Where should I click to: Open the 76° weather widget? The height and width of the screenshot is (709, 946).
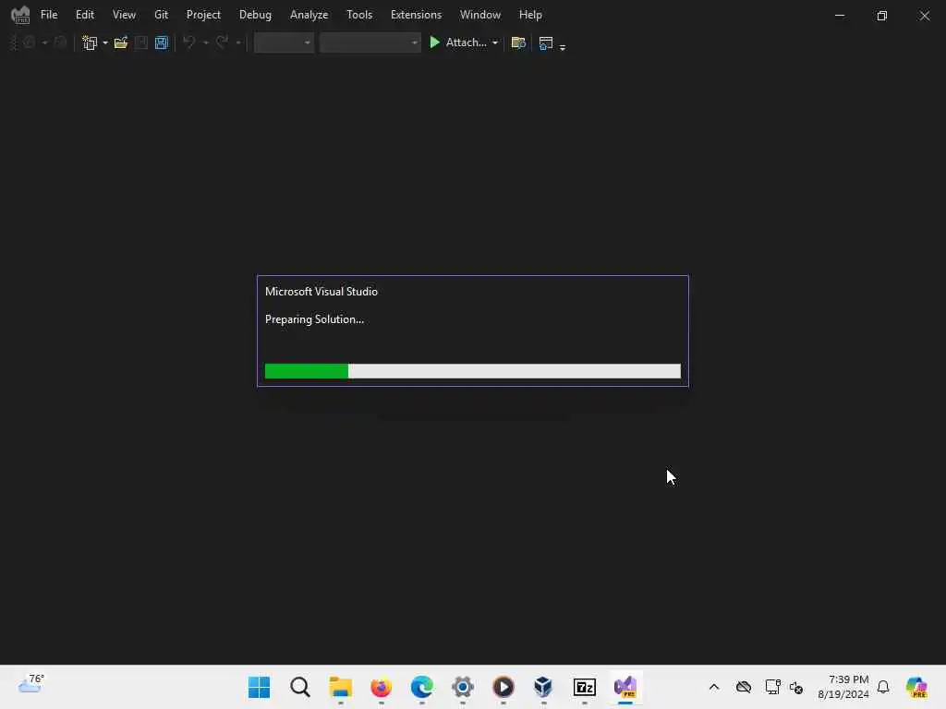(x=31, y=685)
